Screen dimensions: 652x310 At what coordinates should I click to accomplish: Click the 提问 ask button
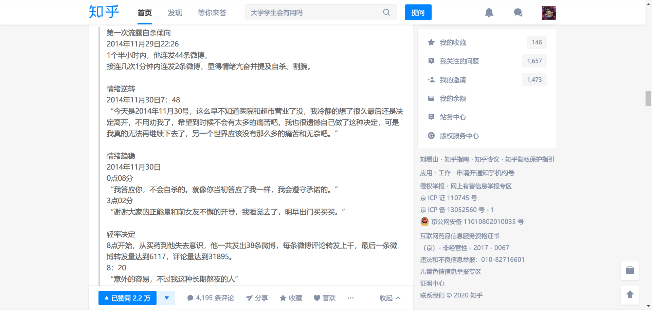click(418, 13)
